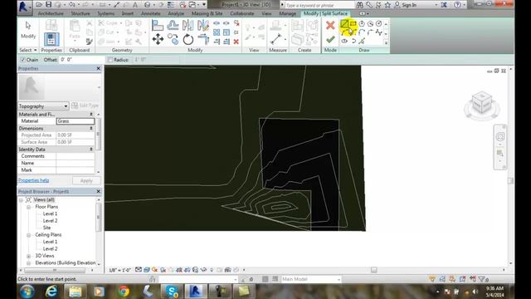The height and width of the screenshot is (299, 531).
Task: Toggle the Chain checkbox
Action: (x=22, y=60)
